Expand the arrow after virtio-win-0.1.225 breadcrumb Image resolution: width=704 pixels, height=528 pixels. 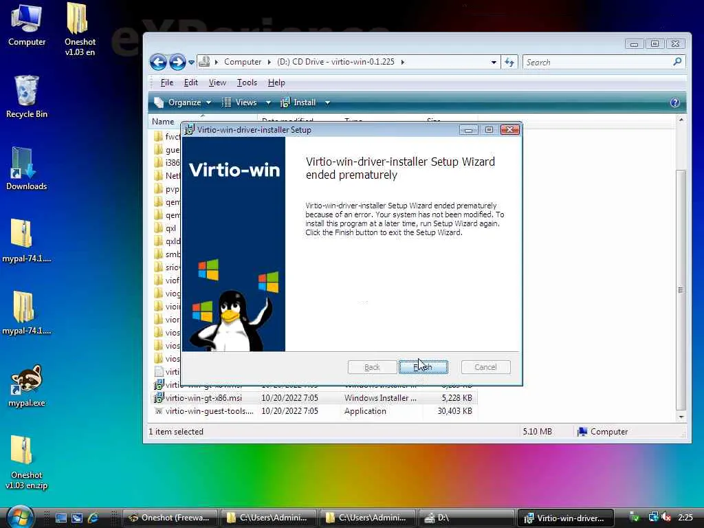tap(403, 62)
